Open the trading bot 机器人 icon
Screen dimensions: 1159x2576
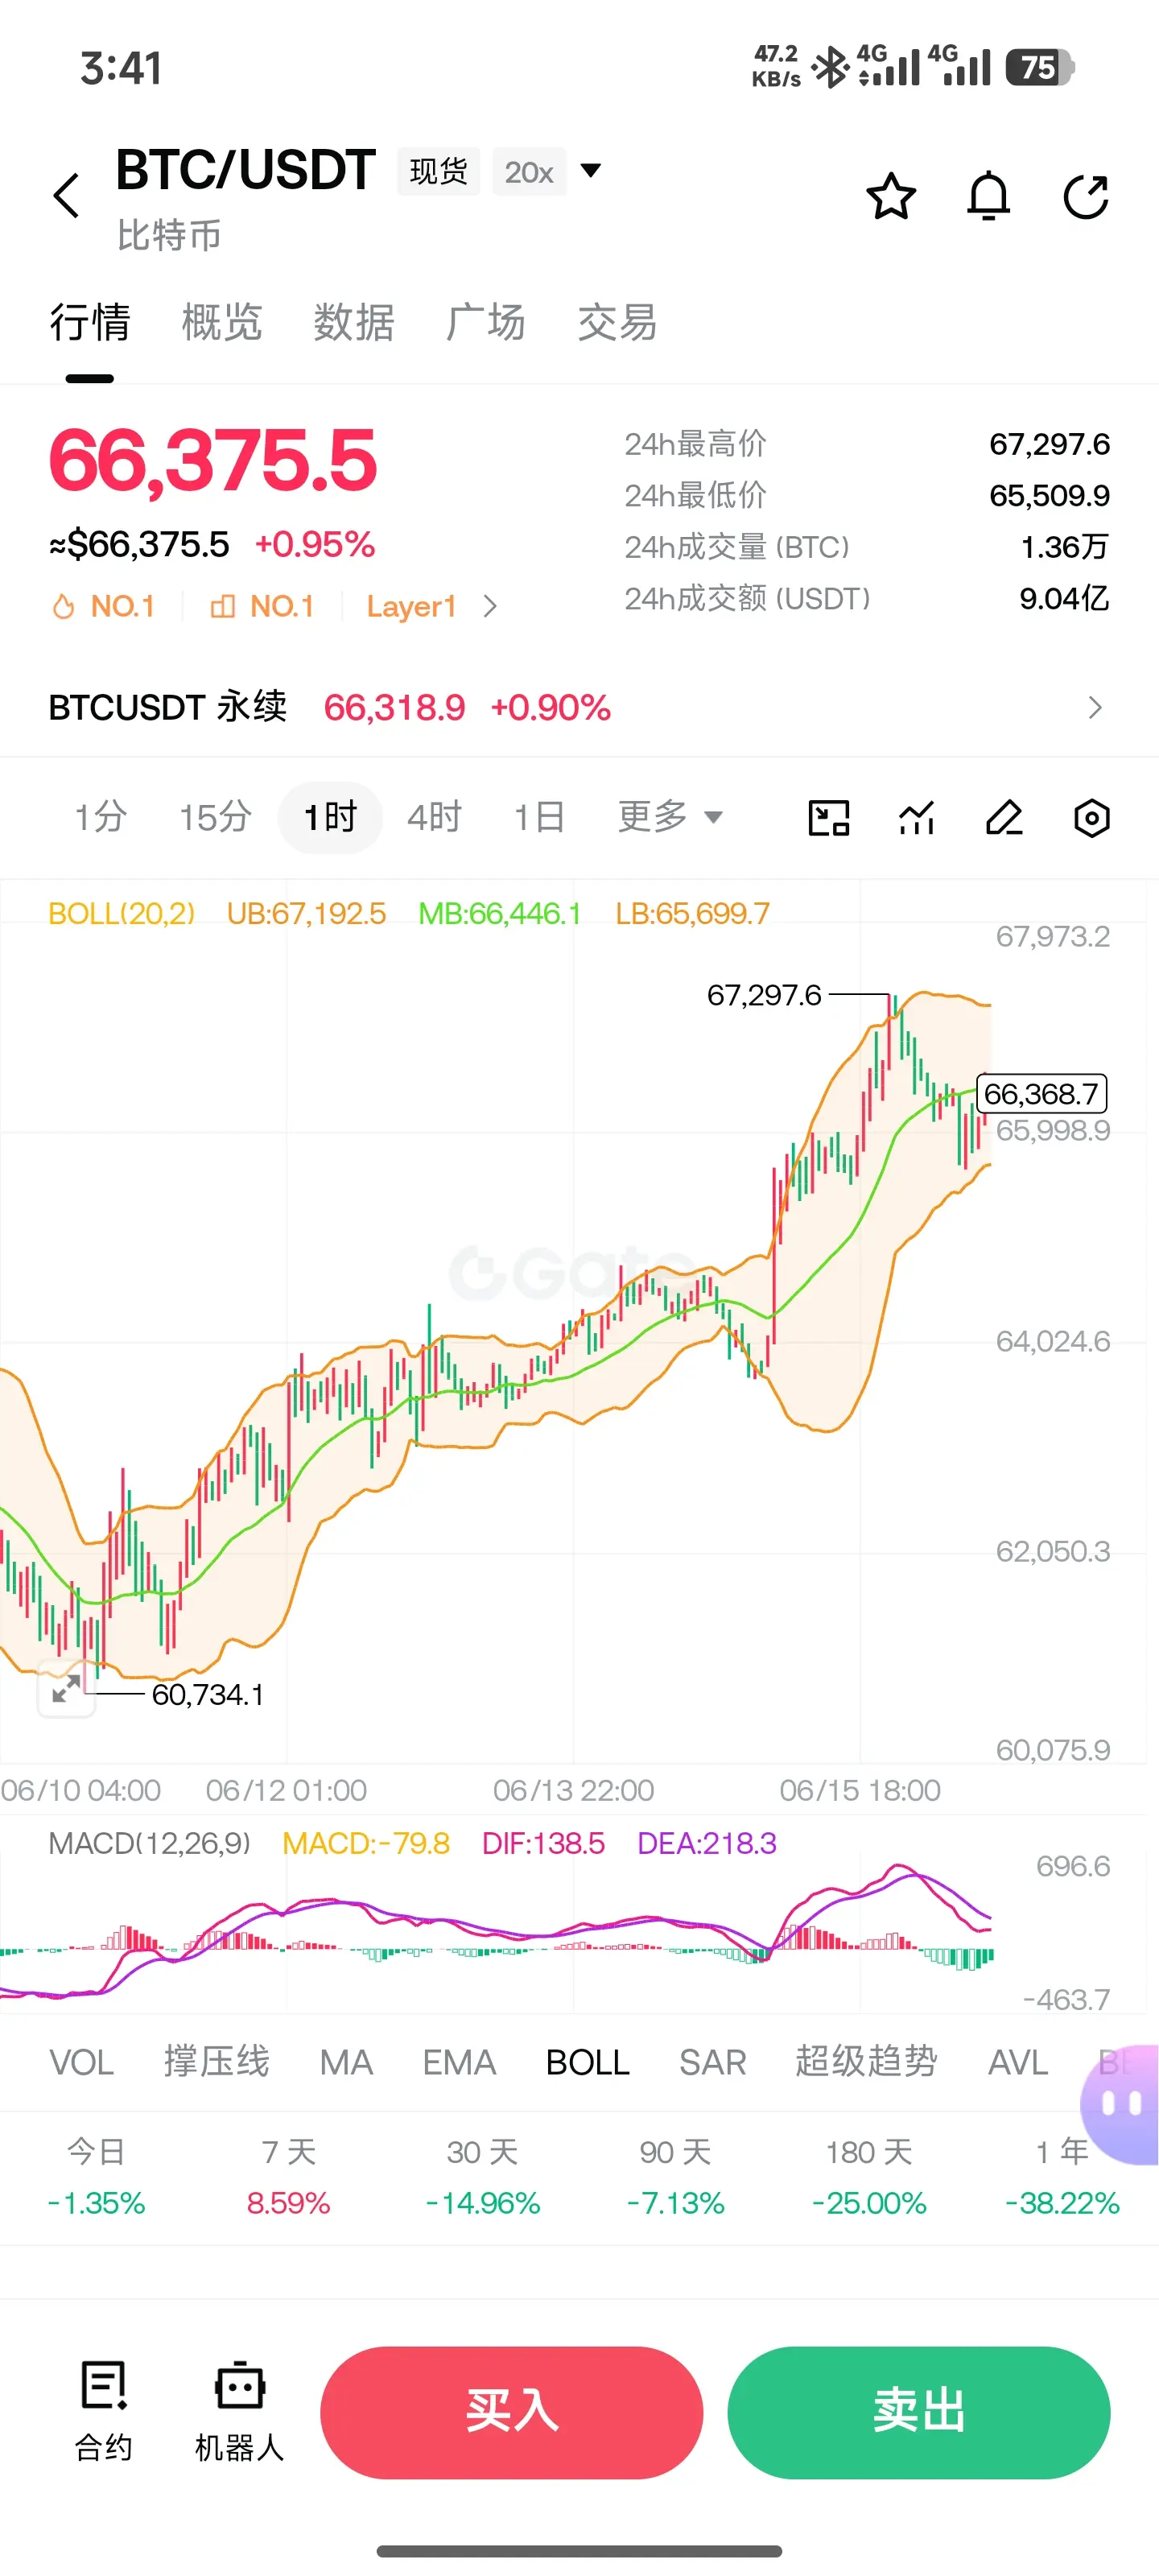(239, 2411)
